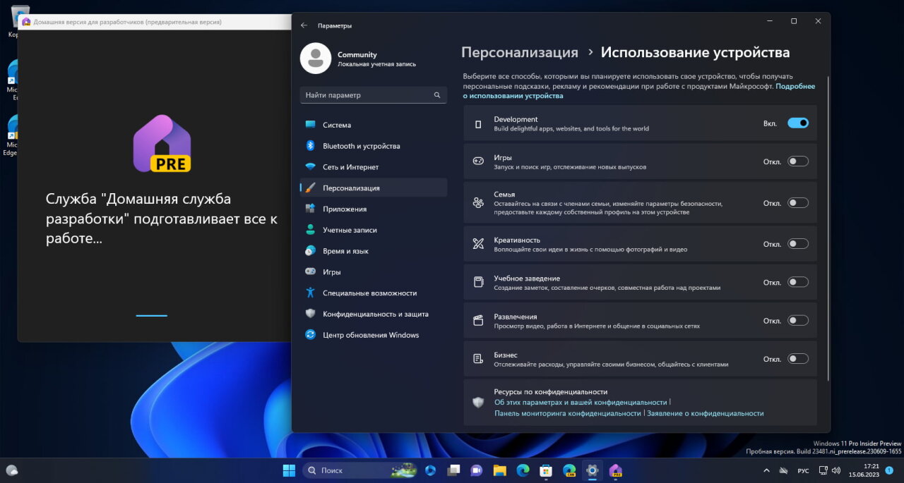This screenshot has width=904, height=483.
Task: Open Edge Canary from the taskbar
Action: coord(569,470)
